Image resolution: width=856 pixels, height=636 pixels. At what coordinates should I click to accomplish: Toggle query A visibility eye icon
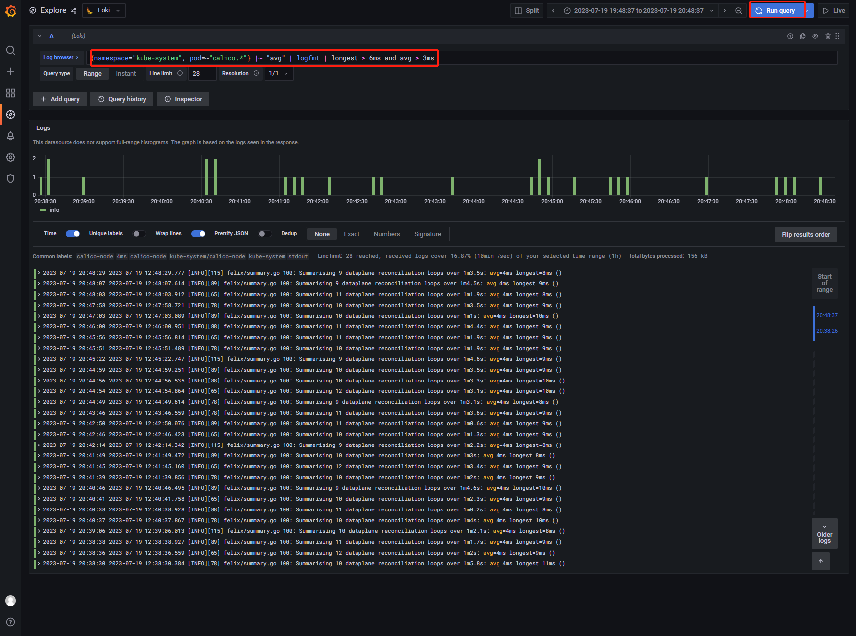[x=815, y=36]
